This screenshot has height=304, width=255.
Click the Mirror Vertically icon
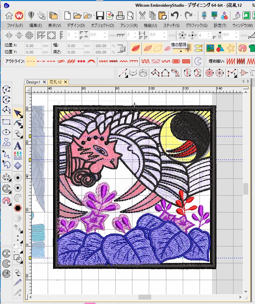click(19, 35)
